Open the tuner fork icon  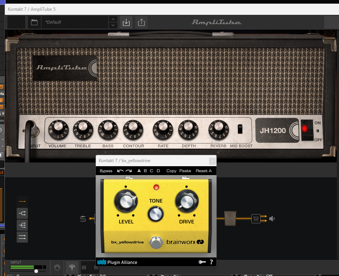(x=72, y=267)
